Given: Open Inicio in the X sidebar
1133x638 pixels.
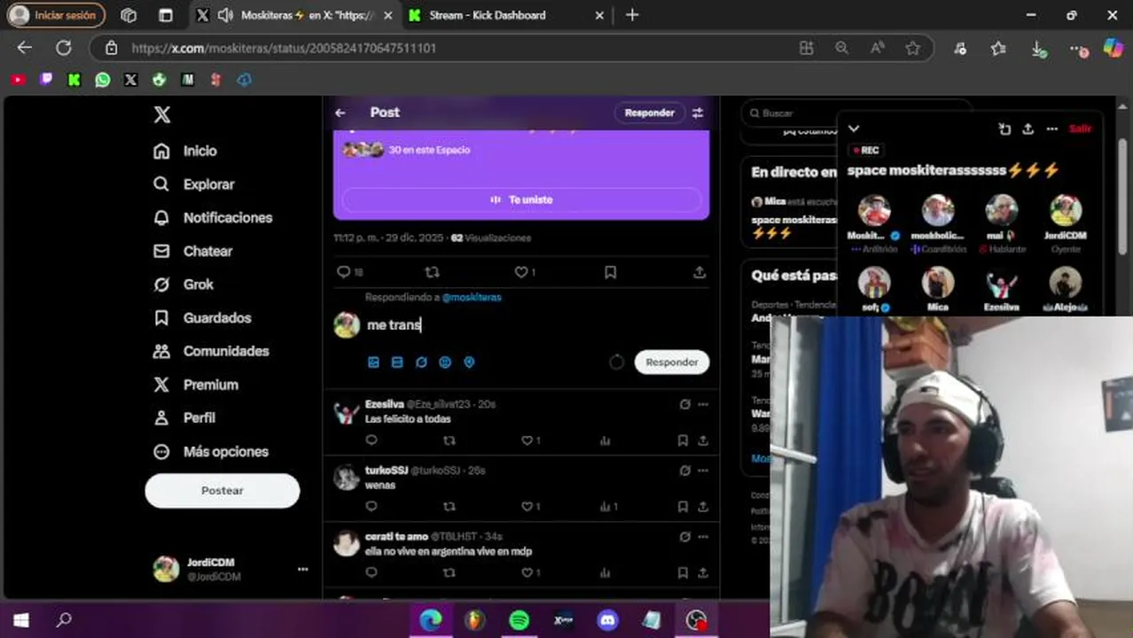Looking at the screenshot, I should click(185, 151).
